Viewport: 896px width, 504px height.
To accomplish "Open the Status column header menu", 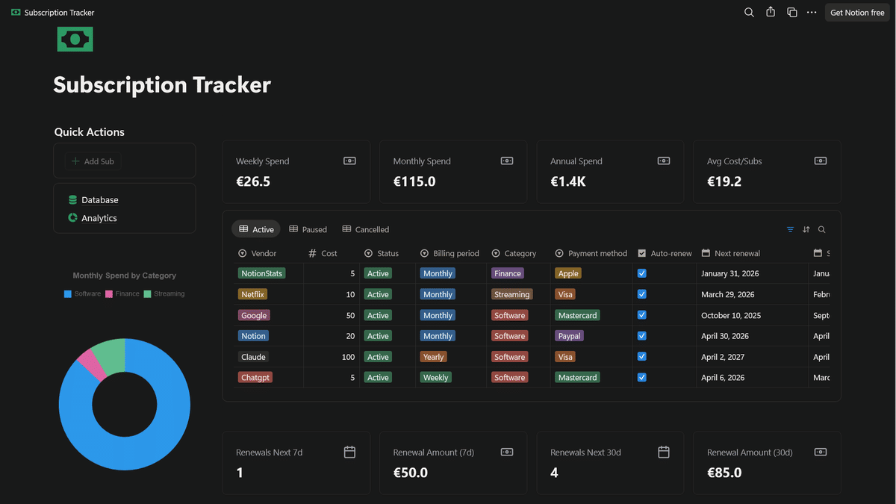I will pos(388,253).
